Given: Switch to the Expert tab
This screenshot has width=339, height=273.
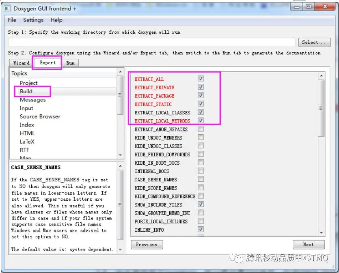Looking at the screenshot, I should 48,62.
